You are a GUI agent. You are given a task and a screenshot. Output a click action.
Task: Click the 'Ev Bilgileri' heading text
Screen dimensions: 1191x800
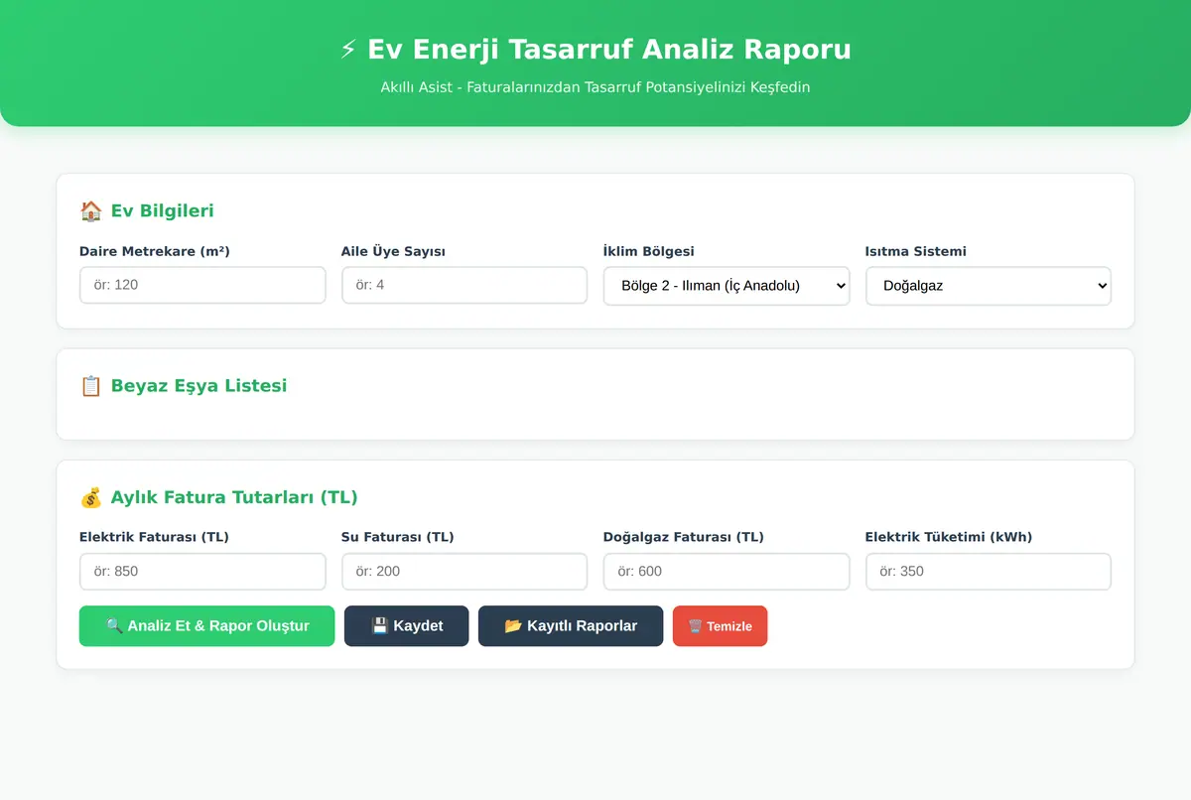coord(163,210)
